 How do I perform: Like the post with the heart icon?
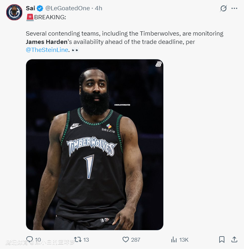point(126,239)
